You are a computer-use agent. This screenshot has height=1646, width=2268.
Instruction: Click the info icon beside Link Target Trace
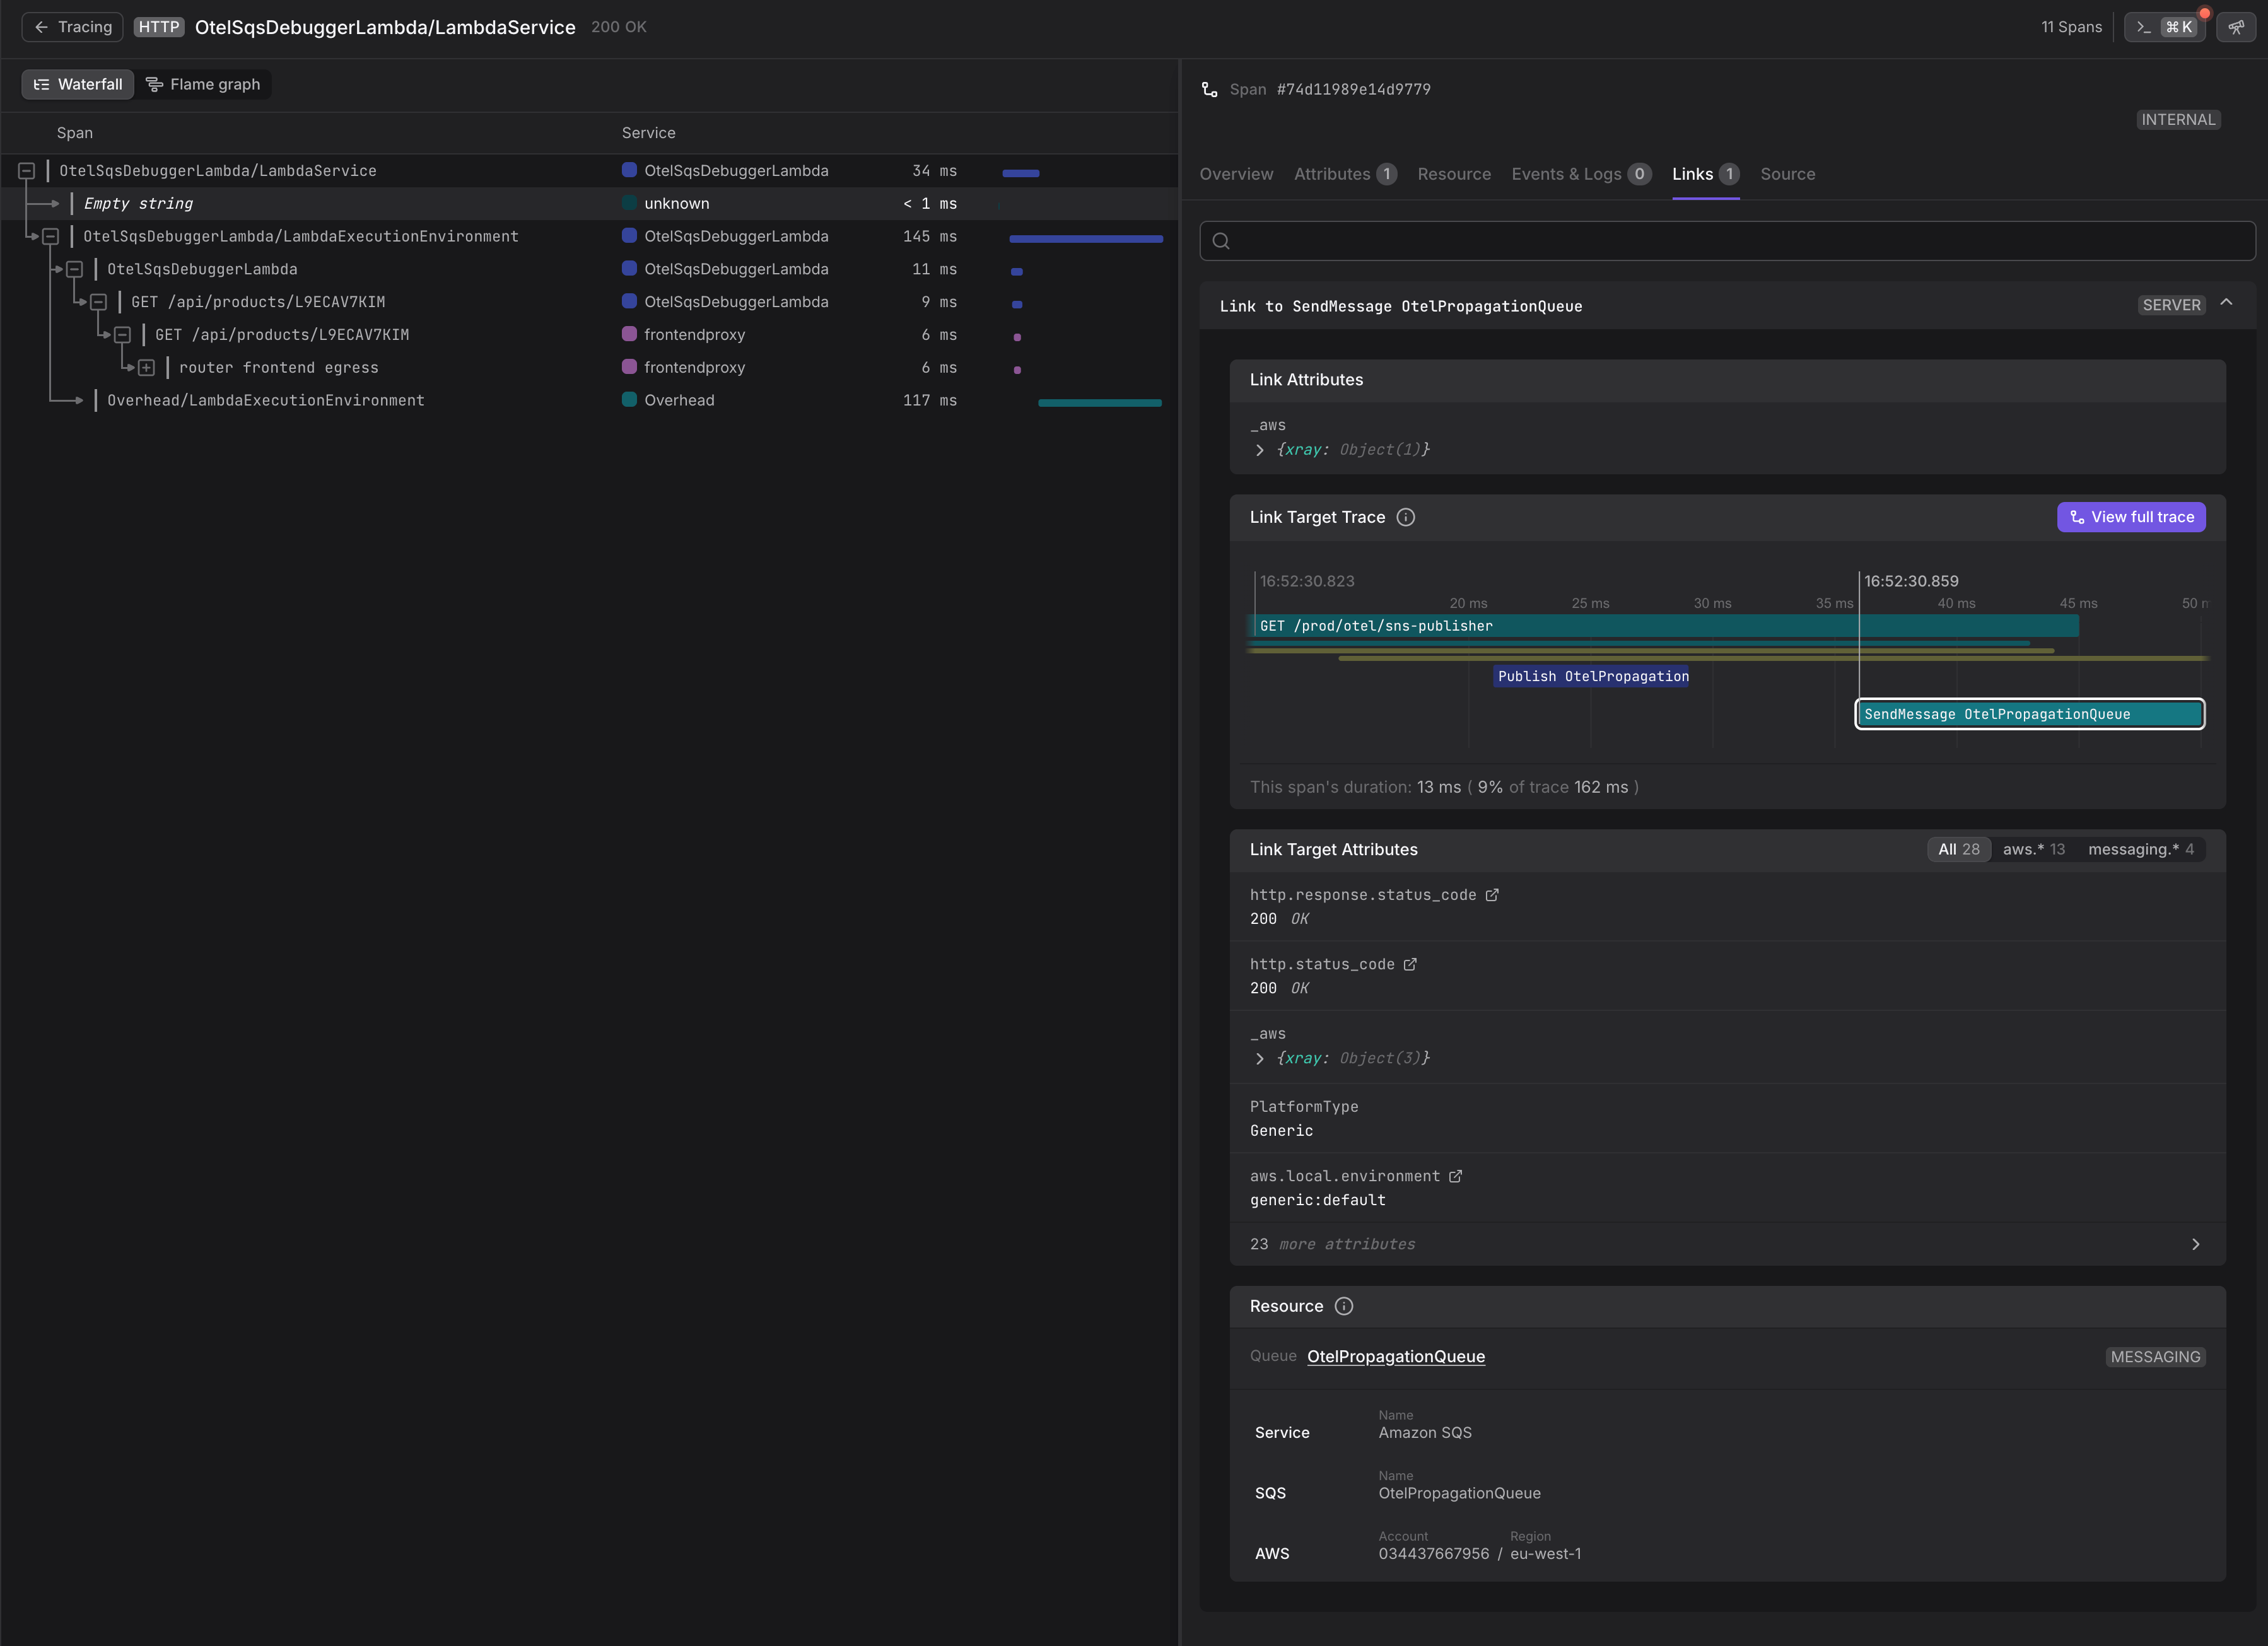1405,517
